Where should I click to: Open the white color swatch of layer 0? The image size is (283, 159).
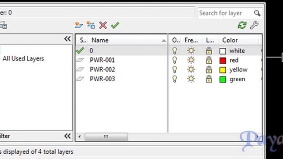click(x=223, y=51)
